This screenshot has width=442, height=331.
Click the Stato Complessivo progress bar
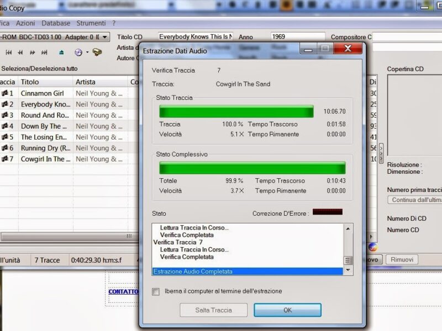click(252, 168)
